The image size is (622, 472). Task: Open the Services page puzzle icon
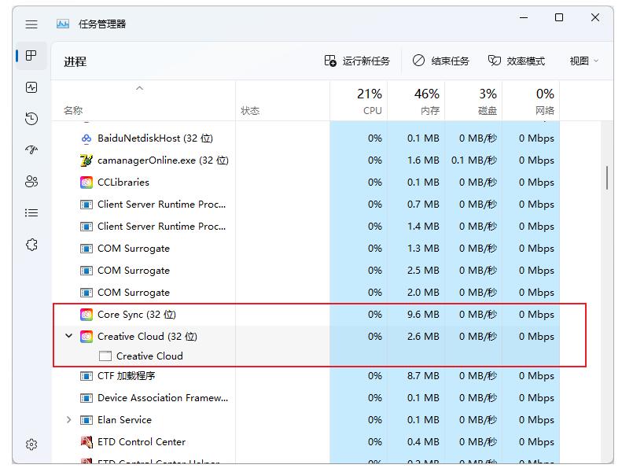click(x=31, y=245)
